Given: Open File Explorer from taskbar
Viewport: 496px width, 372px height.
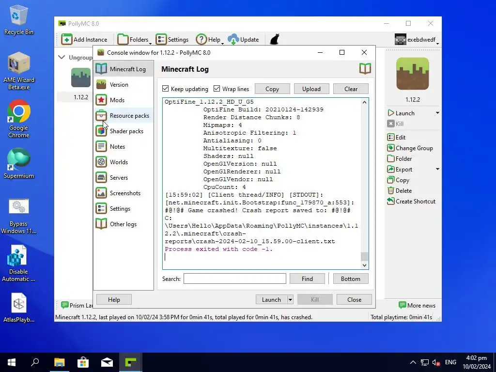Looking at the screenshot, I should (x=59, y=362).
